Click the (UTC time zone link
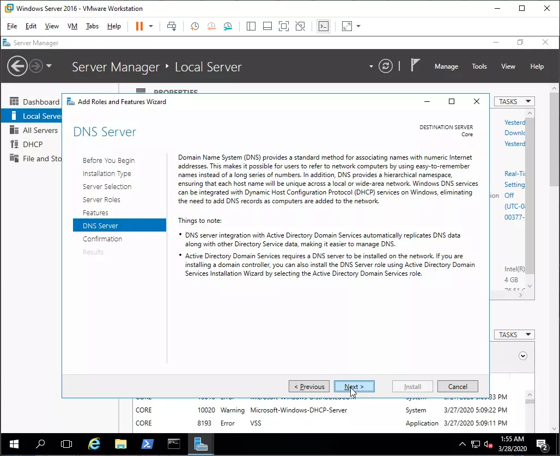Image resolution: width=560 pixels, height=456 pixels. [x=515, y=206]
